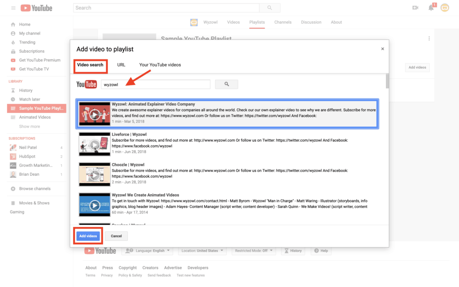Click Add videos button behind dialog
Screen dimensions: 459x287
[417, 67]
